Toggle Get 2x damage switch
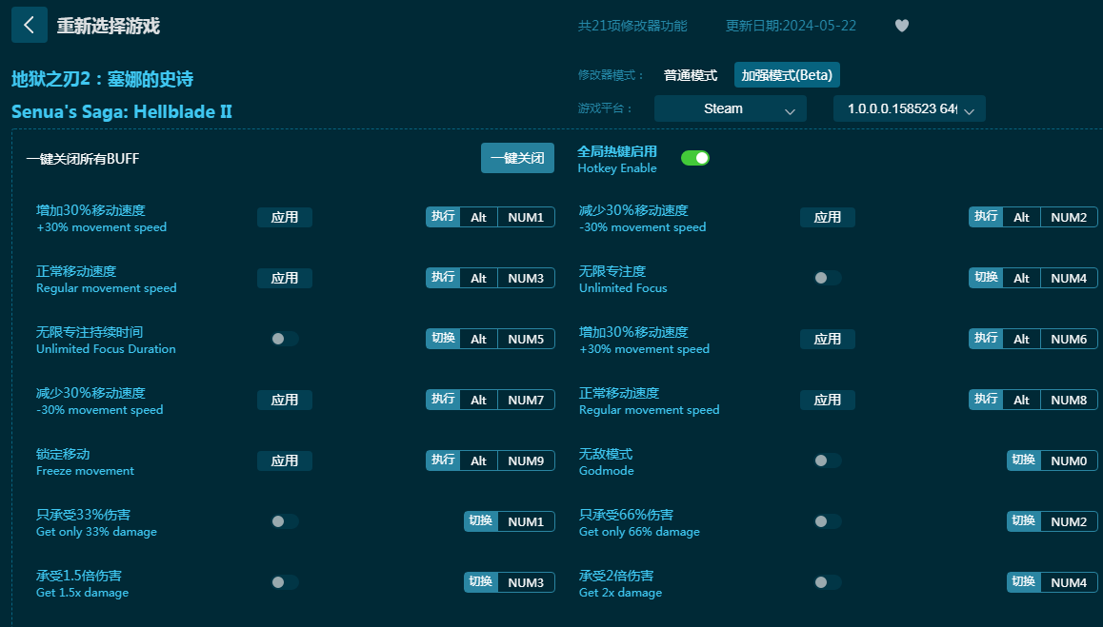 (827, 582)
